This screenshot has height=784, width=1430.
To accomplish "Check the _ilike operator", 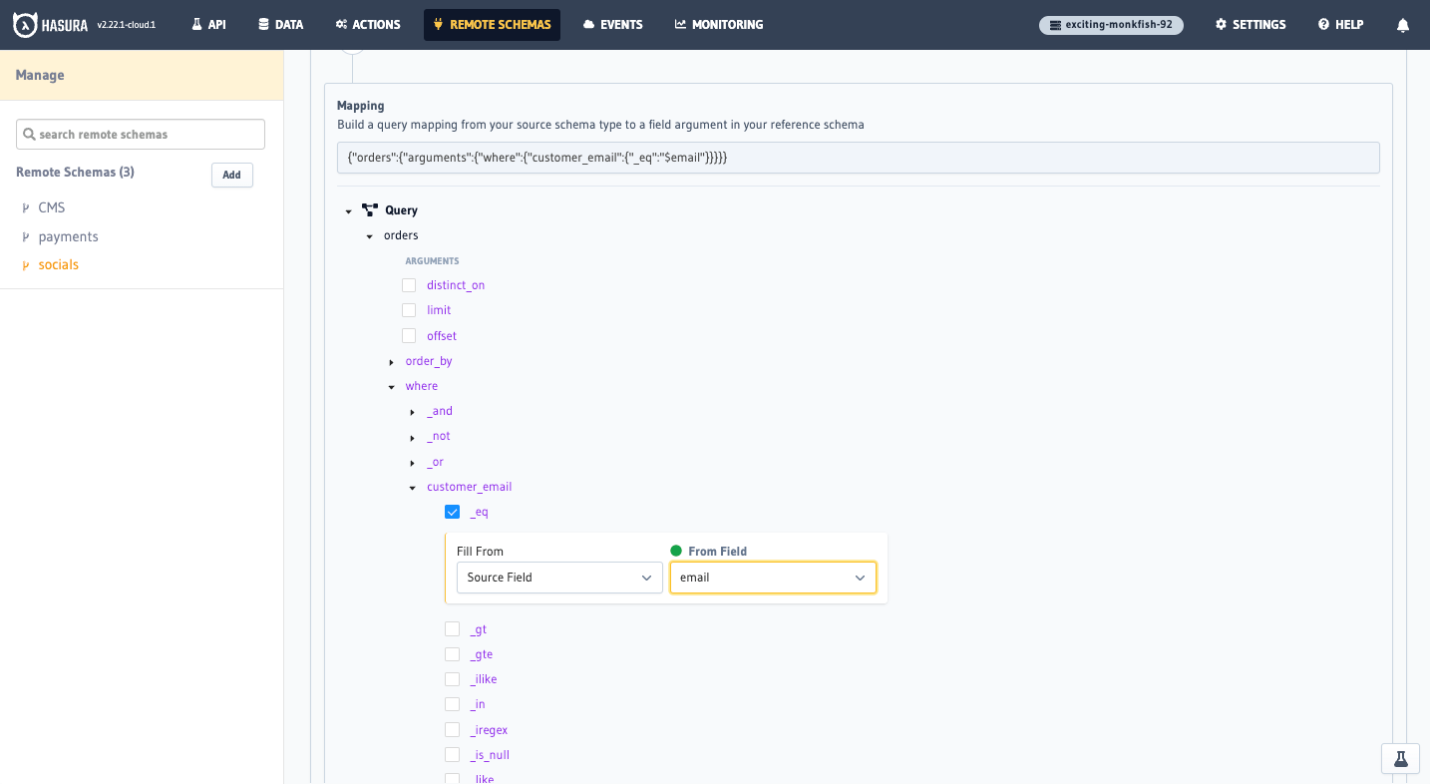I will 453,679.
